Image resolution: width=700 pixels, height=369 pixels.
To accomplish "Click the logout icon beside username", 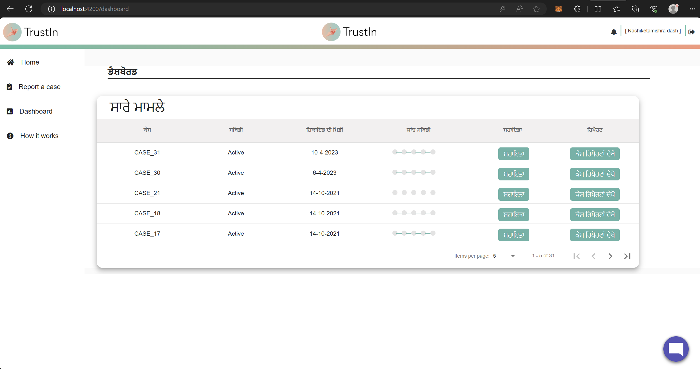I will [x=692, y=32].
